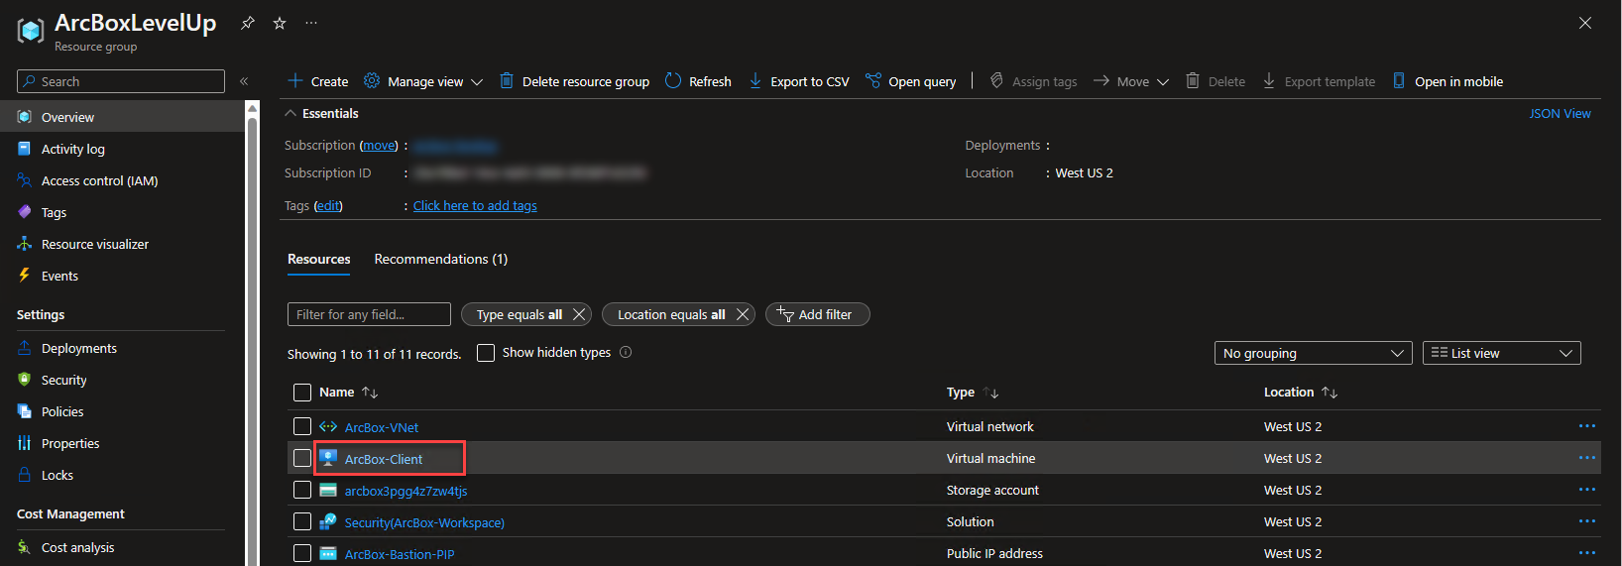Screen dimensions: 1622x566
Task: Open the Manage view dropdown
Action: click(x=423, y=81)
